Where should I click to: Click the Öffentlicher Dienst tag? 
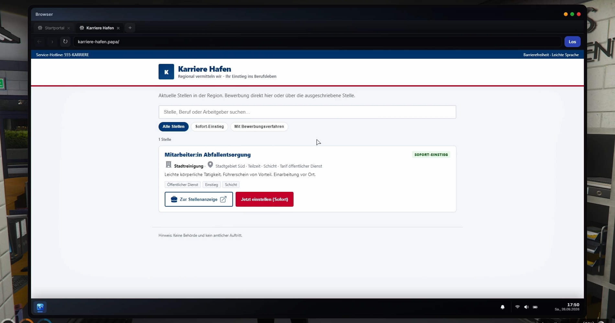[183, 185]
